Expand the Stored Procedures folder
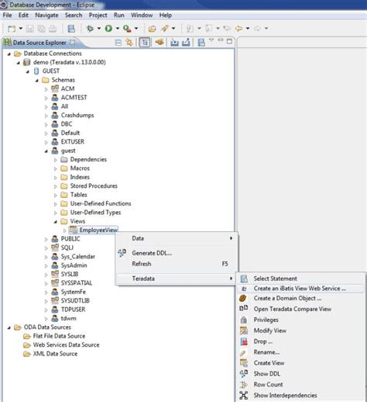The width and height of the screenshot is (367, 402). (x=56, y=186)
